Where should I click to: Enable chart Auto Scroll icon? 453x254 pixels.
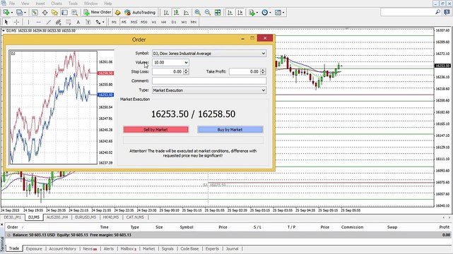230,13
